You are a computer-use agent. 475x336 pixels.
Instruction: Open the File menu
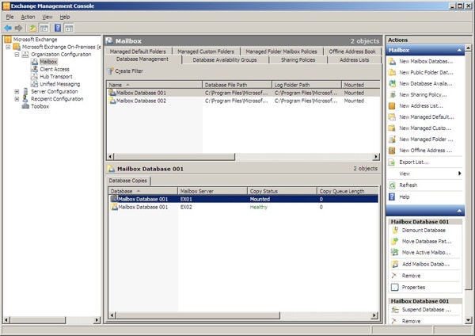[9, 17]
